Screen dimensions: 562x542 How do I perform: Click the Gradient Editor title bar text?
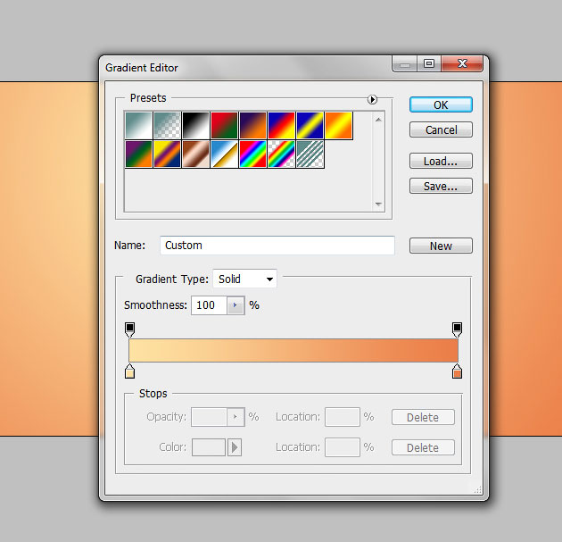(x=142, y=68)
